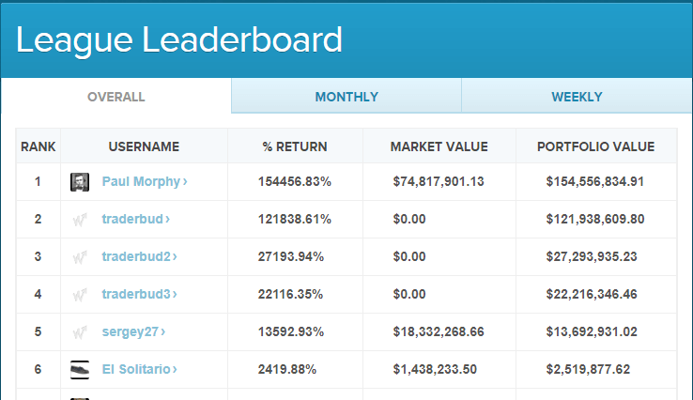
Task: Open sergey27's profile link
Action: 133,331
